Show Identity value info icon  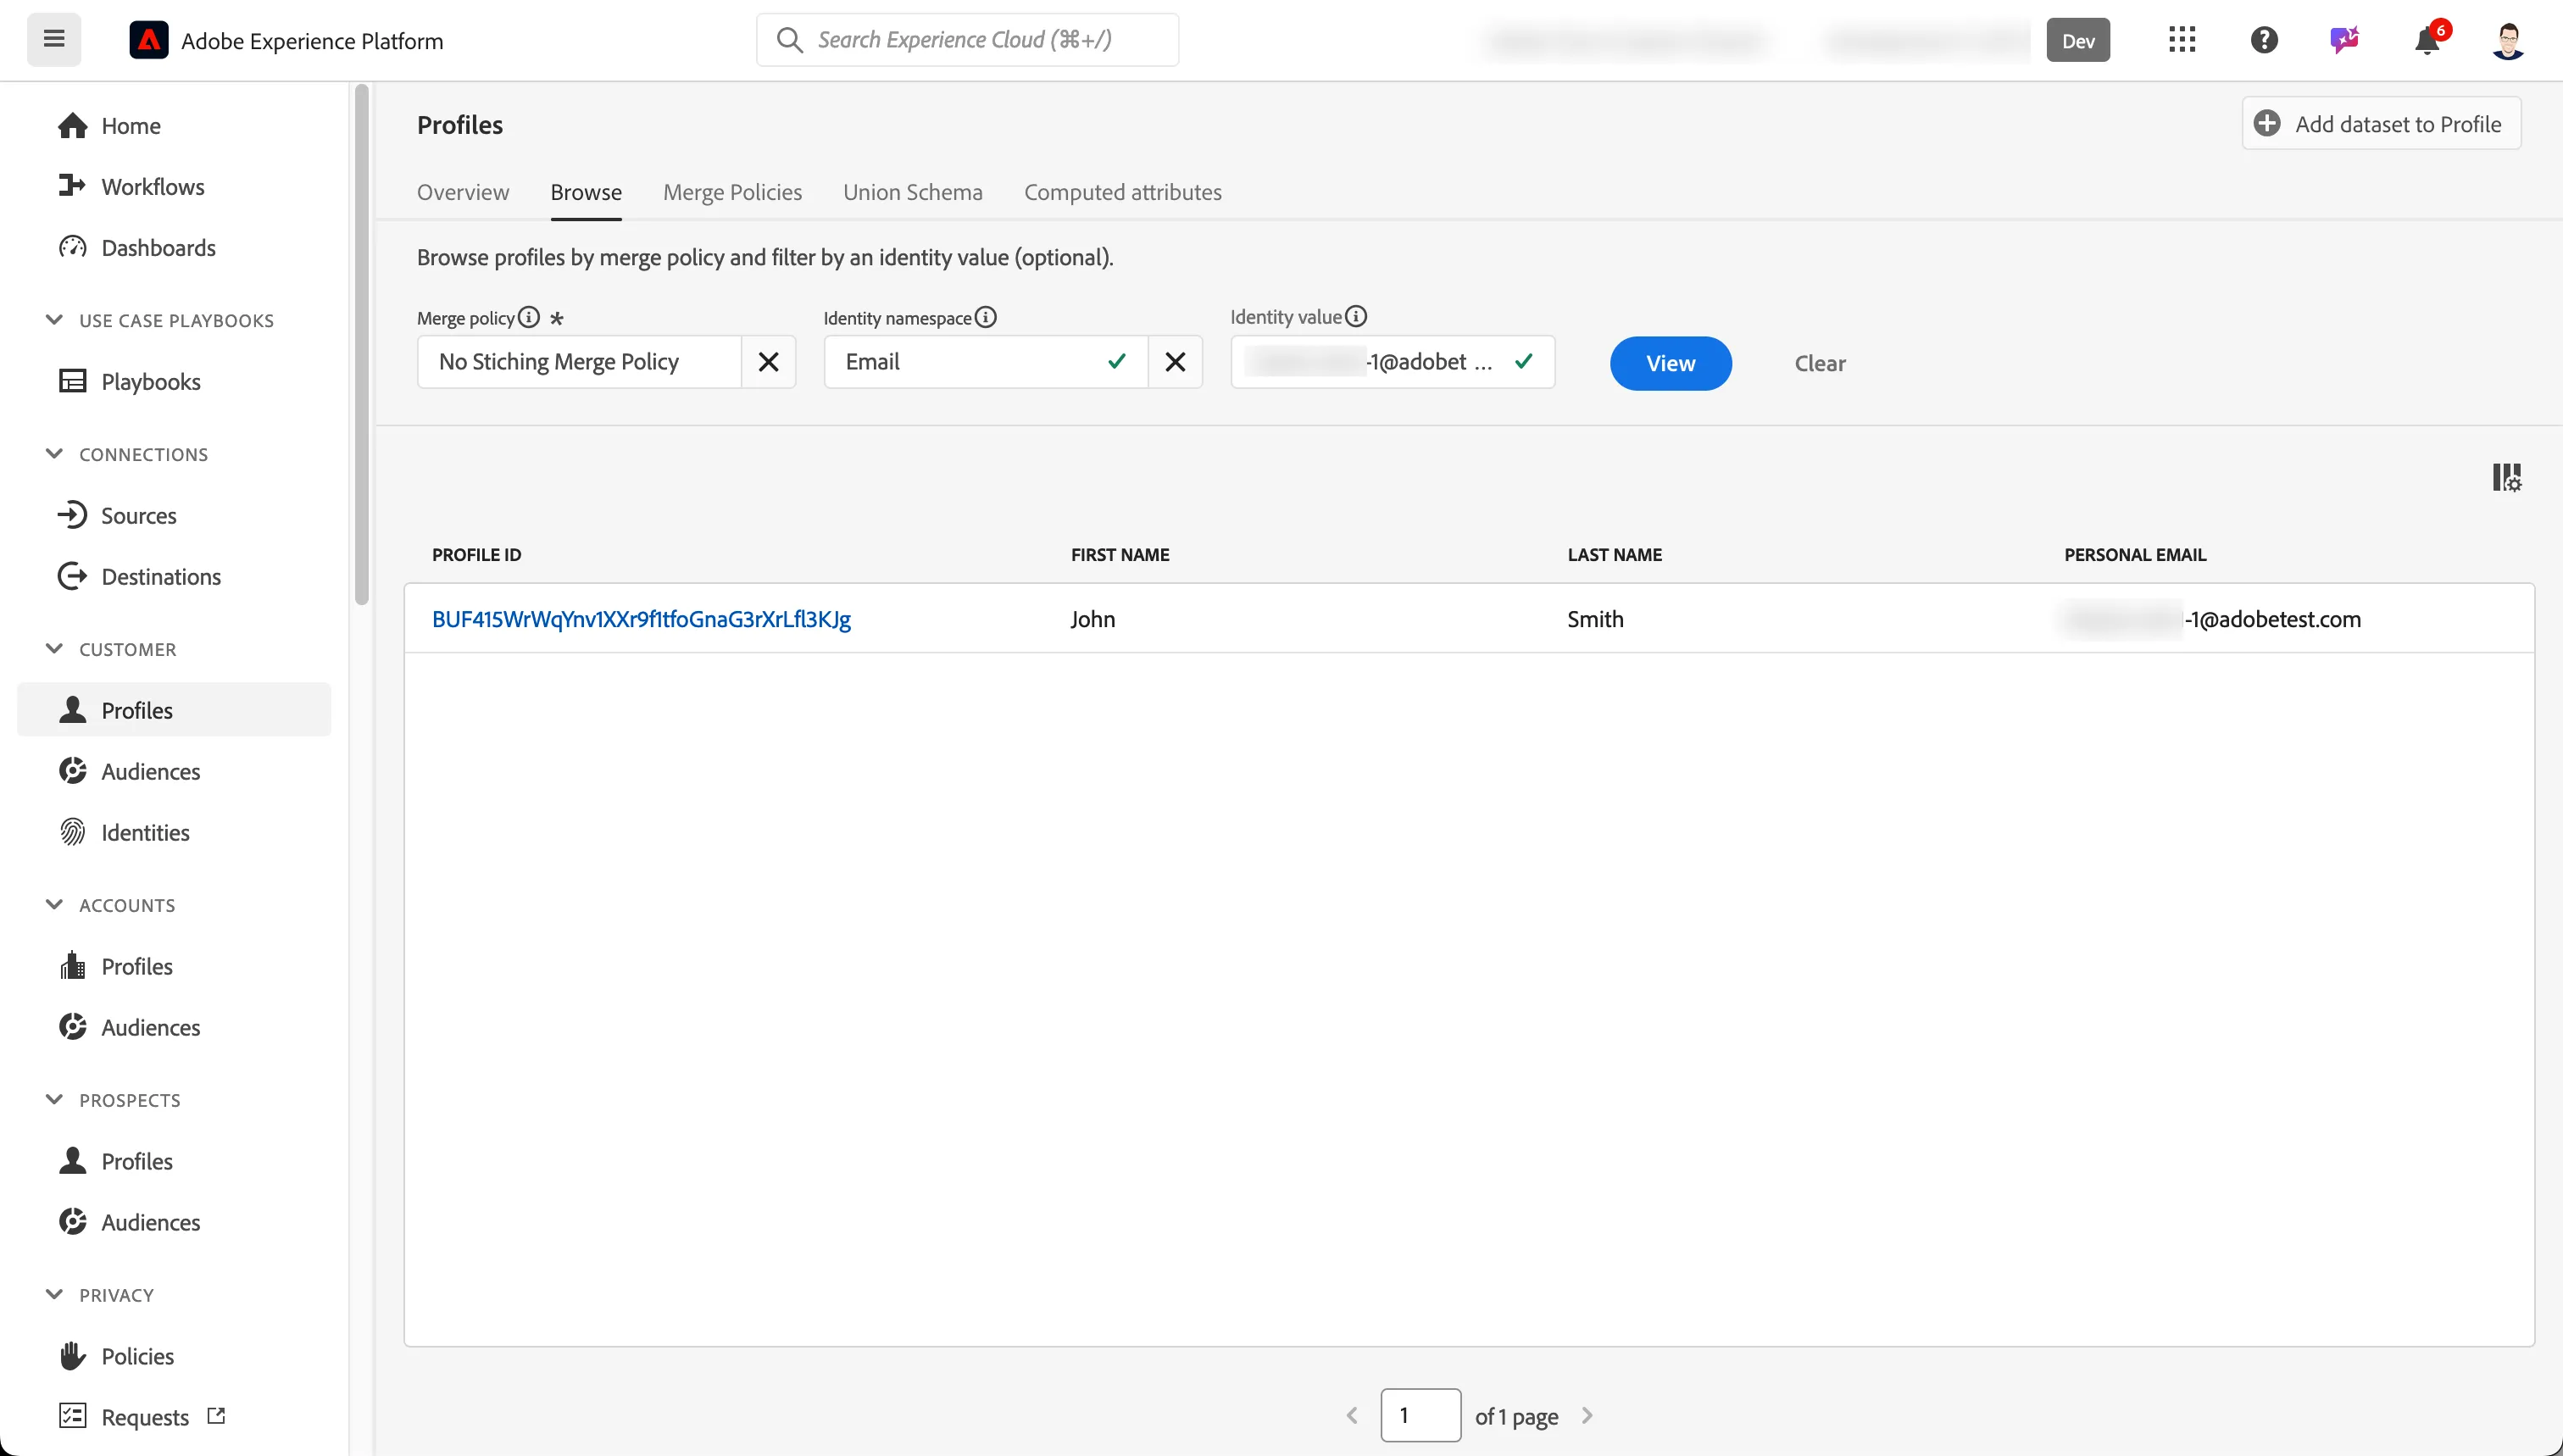pos(1356,316)
